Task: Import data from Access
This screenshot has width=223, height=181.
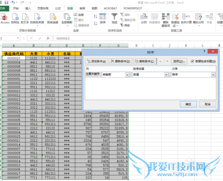Action: pyautogui.click(x=5, y=19)
